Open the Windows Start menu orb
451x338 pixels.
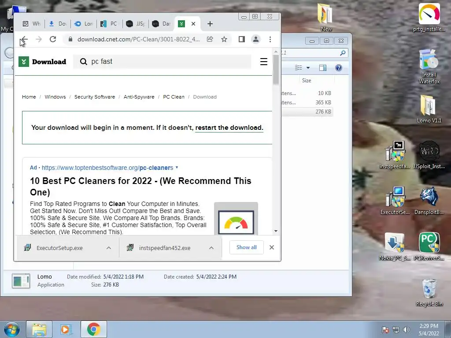(12, 329)
